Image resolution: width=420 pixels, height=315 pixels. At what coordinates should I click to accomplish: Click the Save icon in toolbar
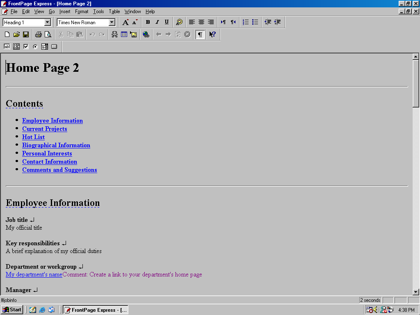25,34
